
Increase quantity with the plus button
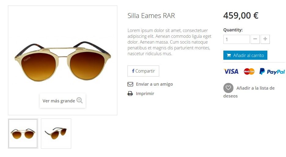265,39
